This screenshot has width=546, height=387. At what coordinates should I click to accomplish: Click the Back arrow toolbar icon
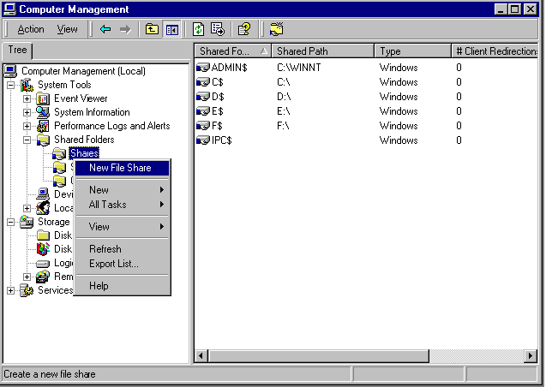click(x=105, y=30)
